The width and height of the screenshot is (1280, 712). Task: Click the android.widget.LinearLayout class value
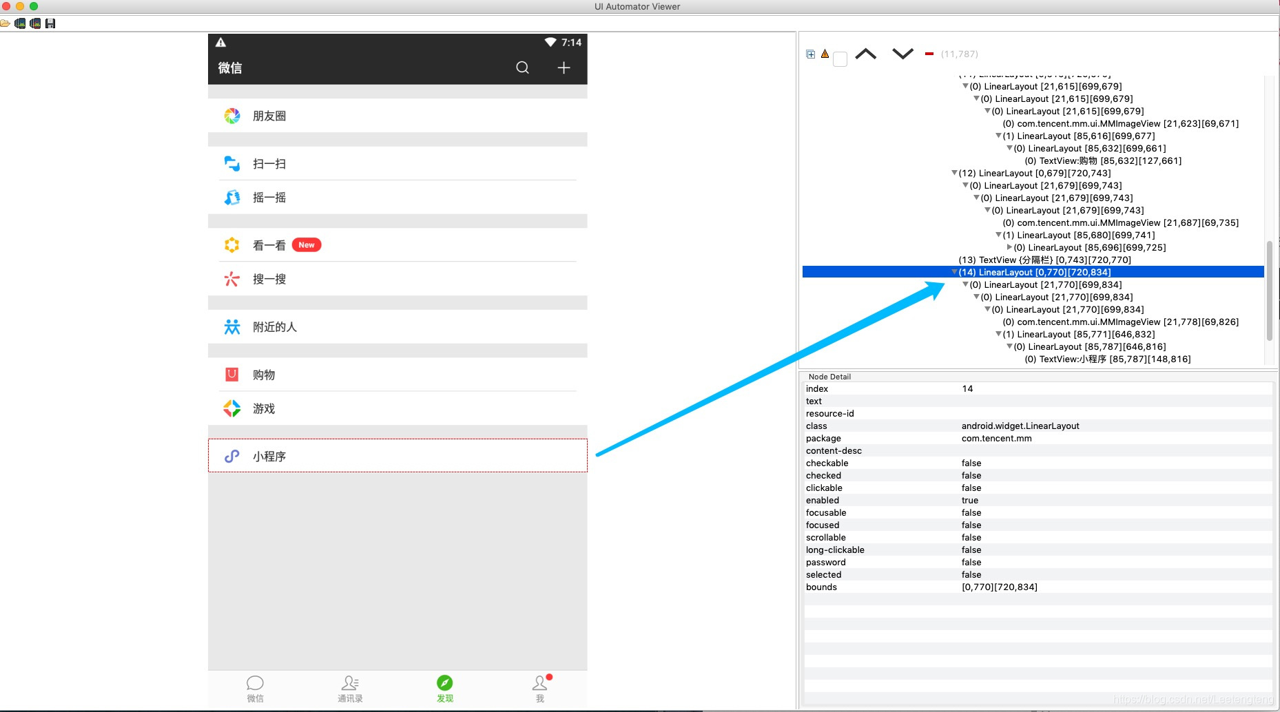(1020, 426)
